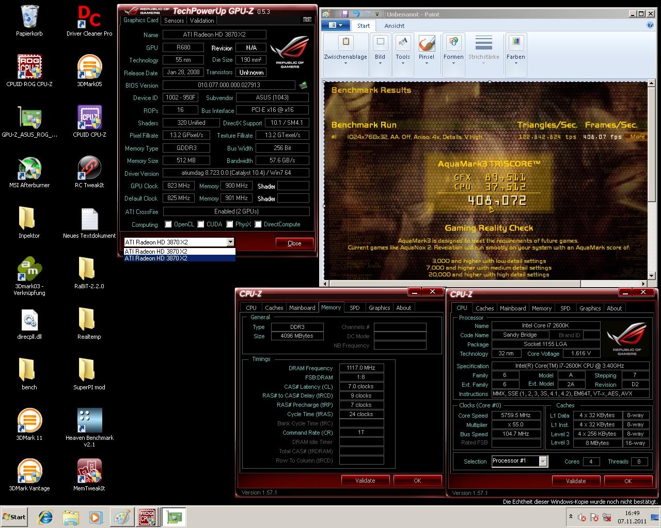Screen dimensions: 661x528
Task: Click the GPU Name field in GPU-Z
Action: click(214, 35)
